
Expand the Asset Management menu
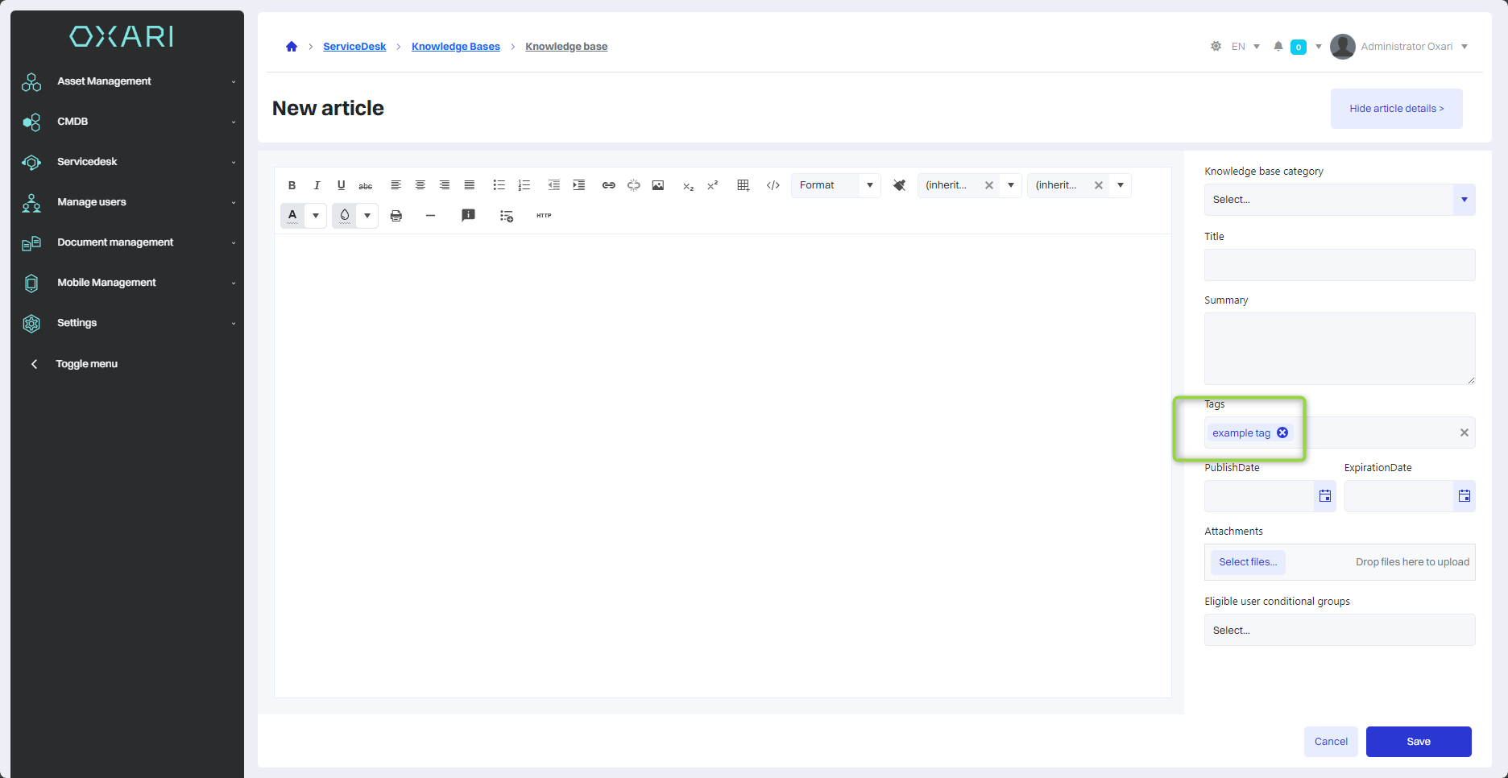tap(129, 81)
